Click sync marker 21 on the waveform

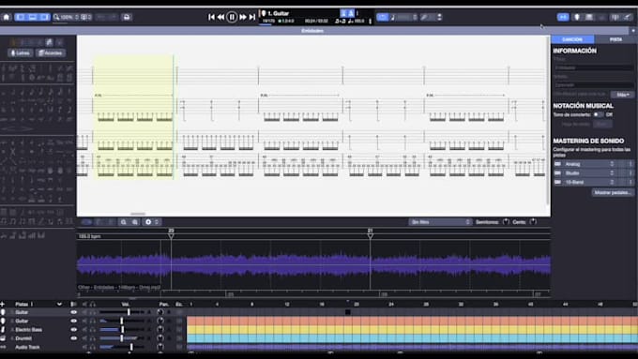tap(371, 233)
